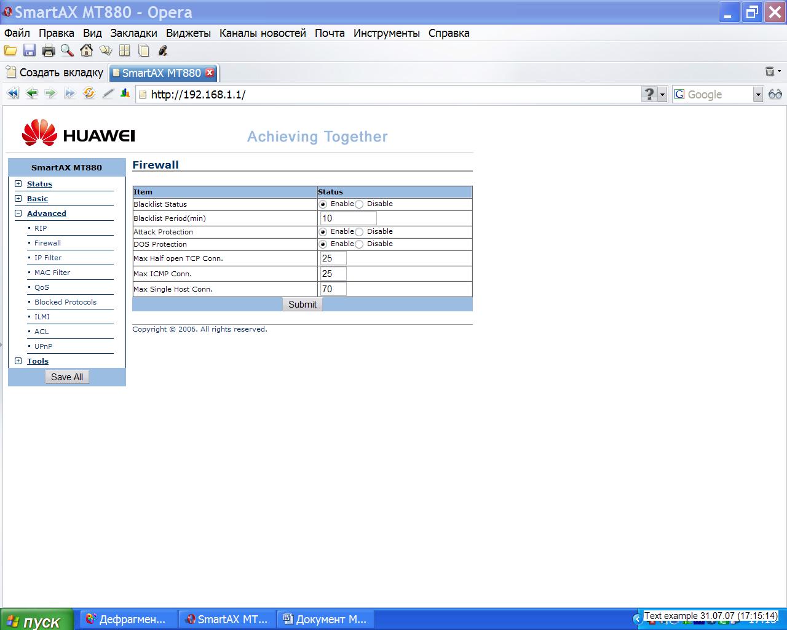Click the Print toolbar icon

[x=48, y=51]
